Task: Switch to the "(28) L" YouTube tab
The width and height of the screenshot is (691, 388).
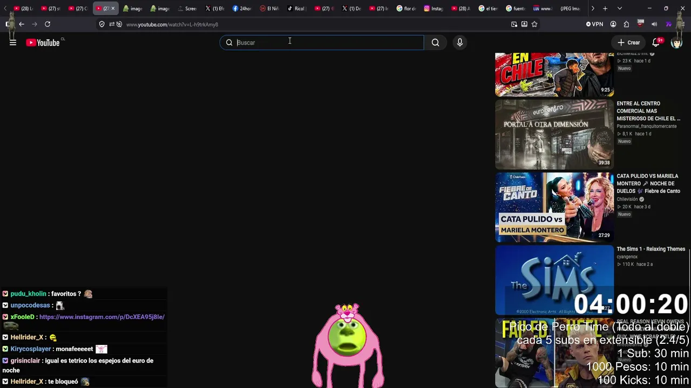Action: pyautogui.click(x=24, y=9)
